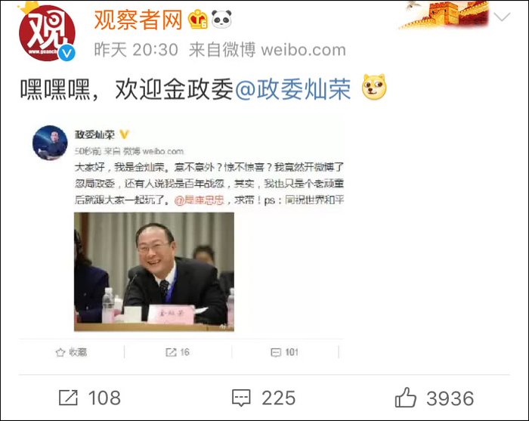Expand the post options chevron

502,17
